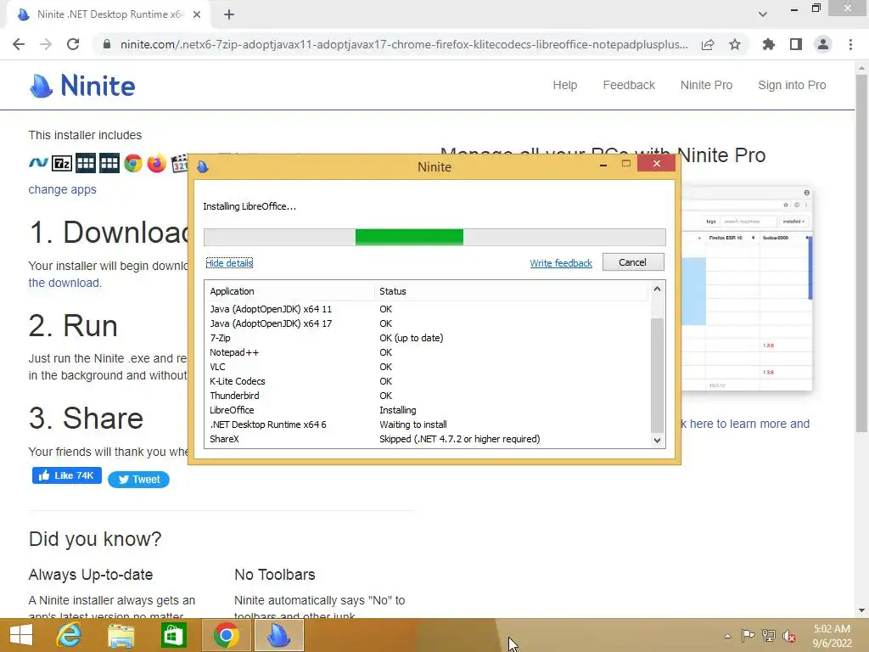This screenshot has height=652, width=869.
Task: Click the browser page vertical scrollbar
Action: [x=861, y=253]
